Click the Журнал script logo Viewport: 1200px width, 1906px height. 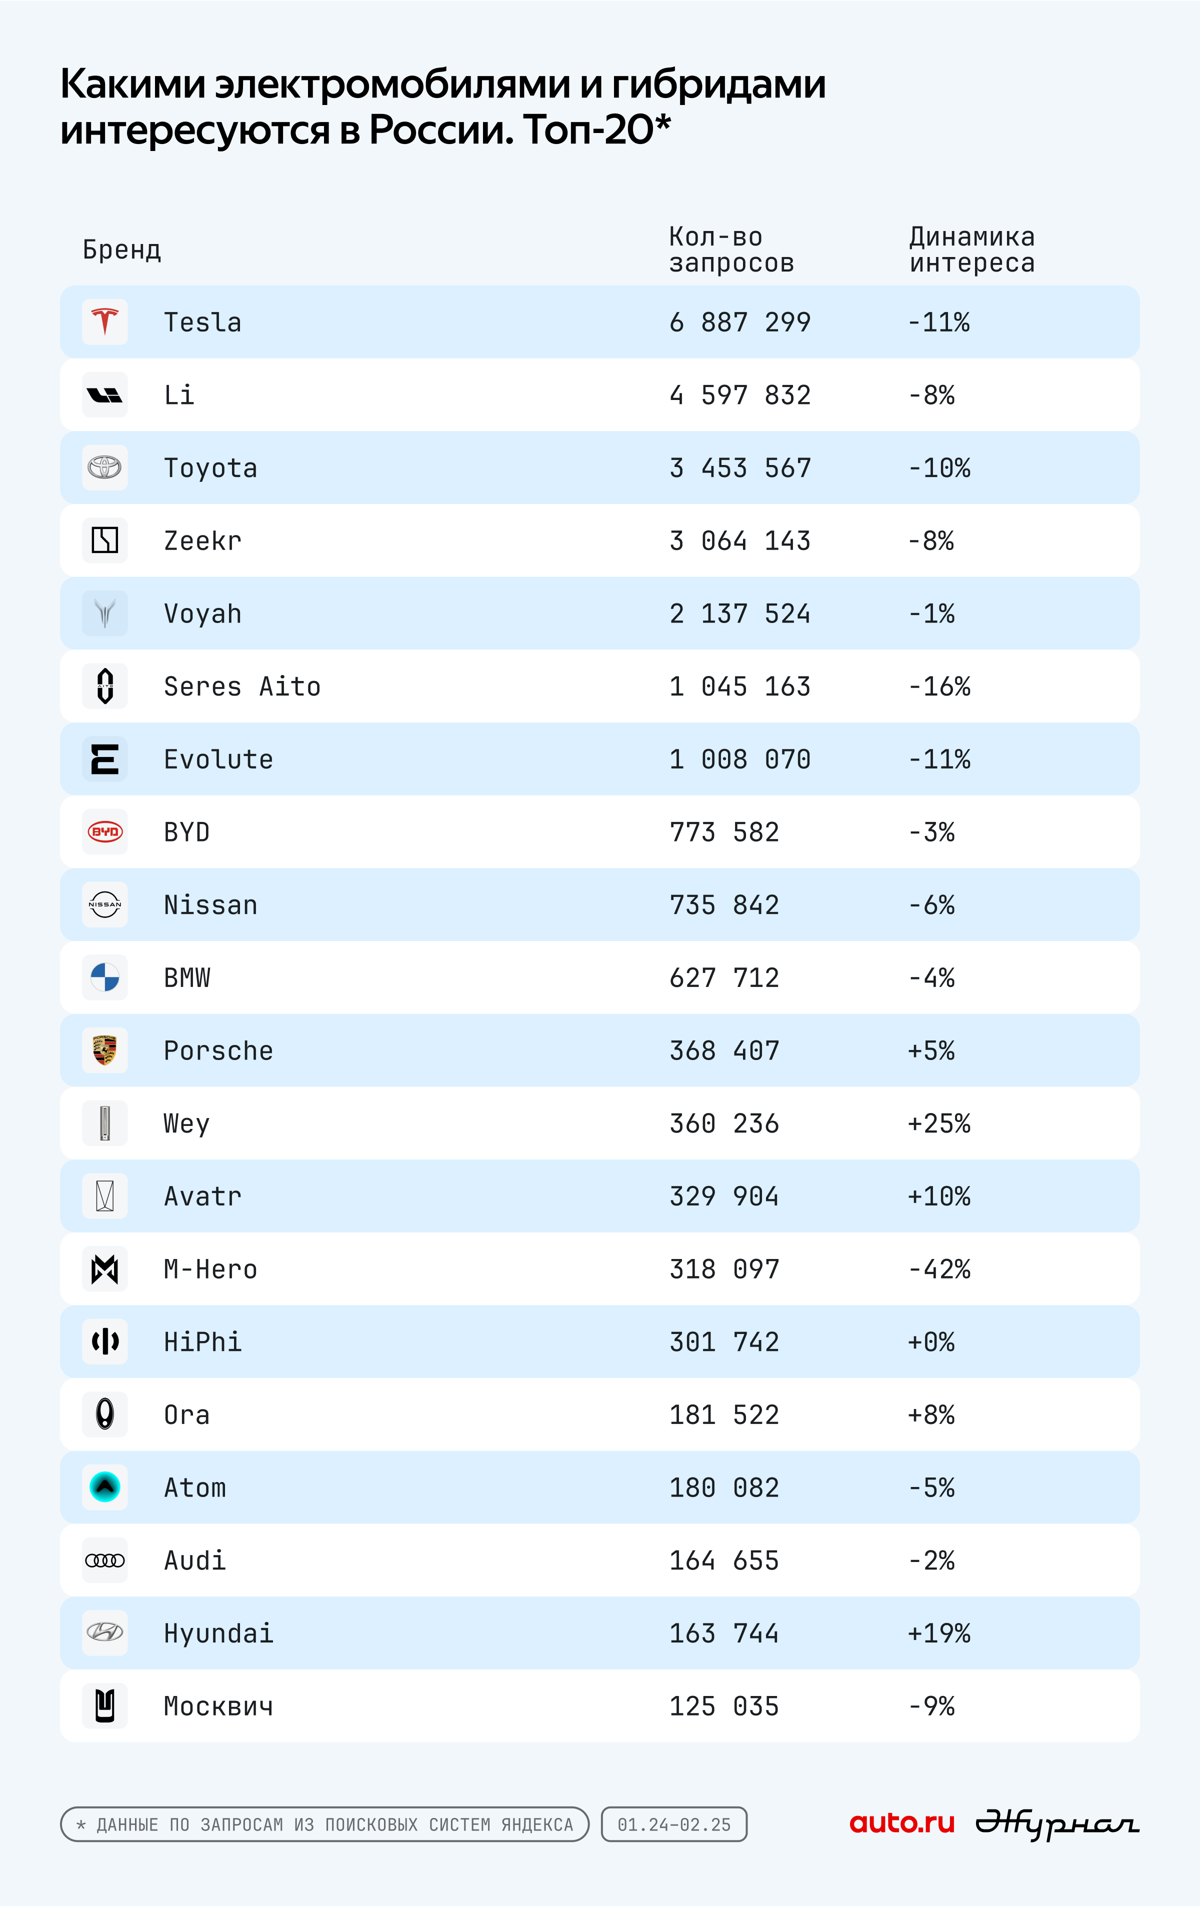[1056, 1824]
